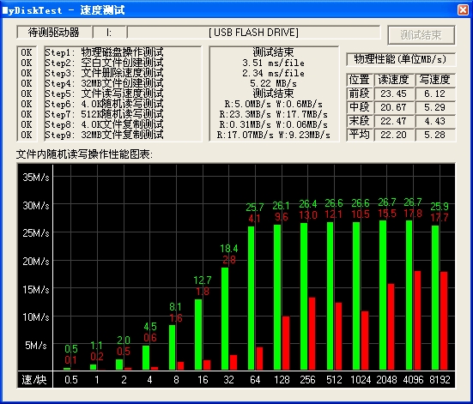Select Step1 物理磁盘操作测试 row

104,52
